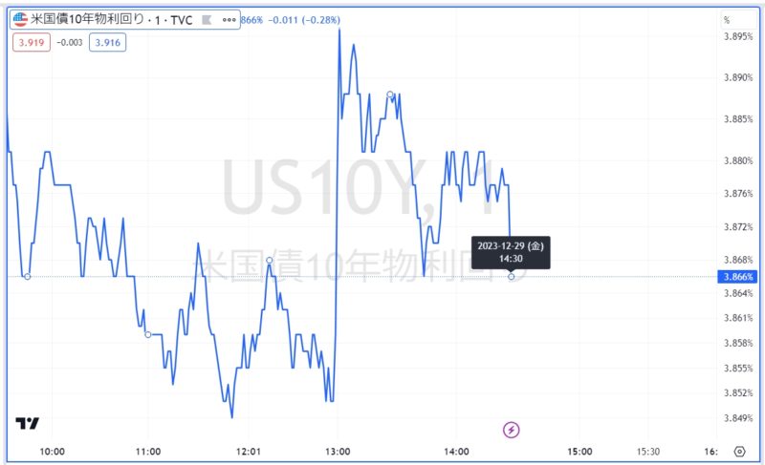Click the 10:00 time axis label
The height and width of the screenshot is (465, 765).
click(52, 452)
